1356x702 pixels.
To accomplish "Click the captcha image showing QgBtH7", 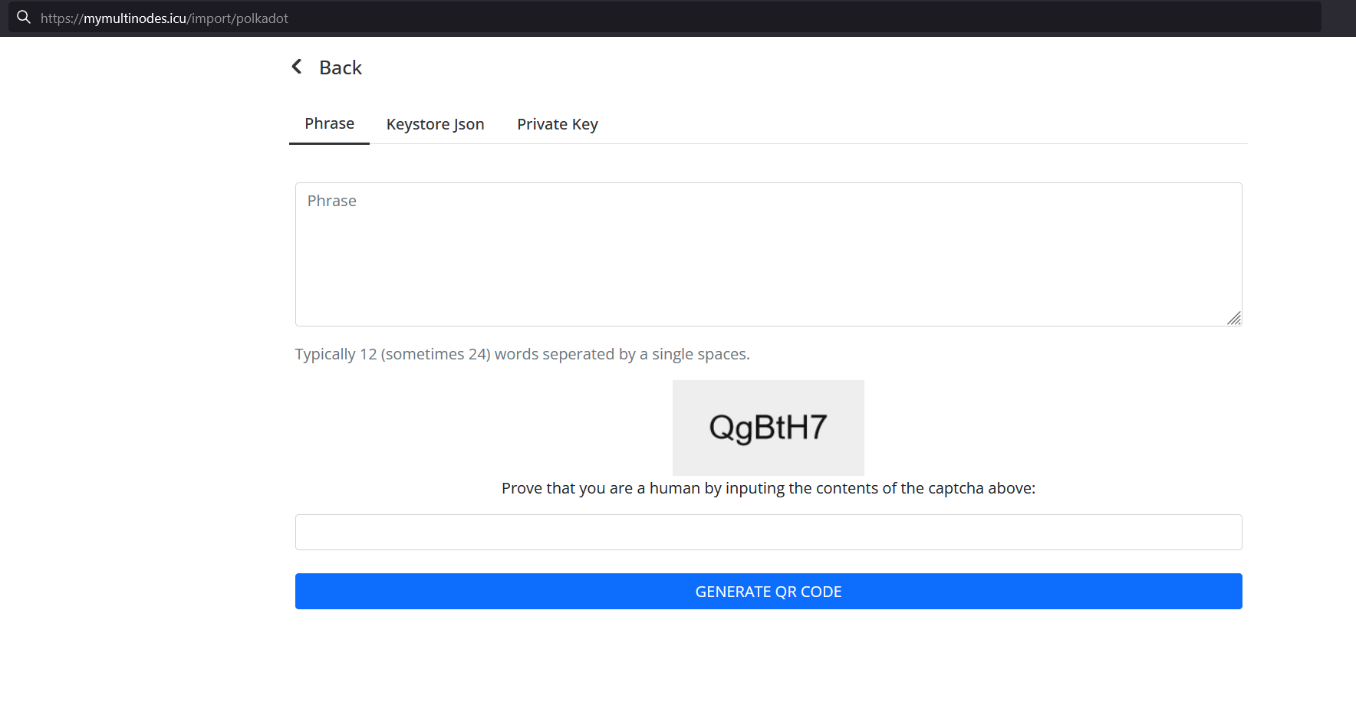I will [x=768, y=428].
